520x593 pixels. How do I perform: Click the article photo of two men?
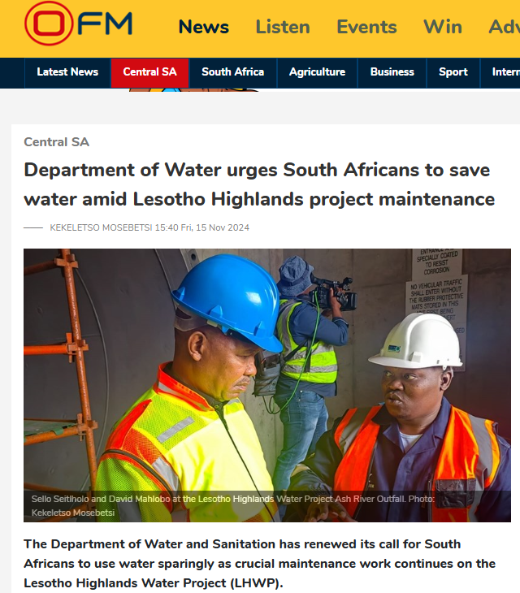(x=267, y=385)
